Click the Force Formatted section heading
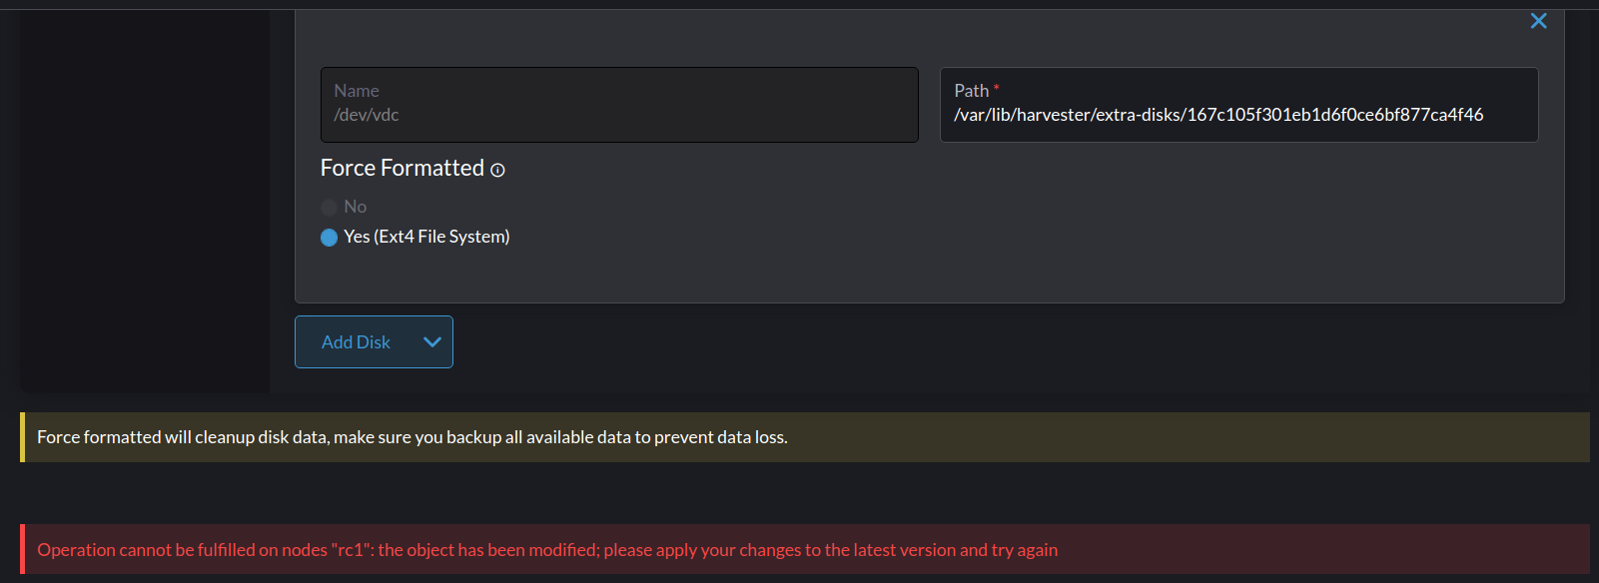 point(401,168)
